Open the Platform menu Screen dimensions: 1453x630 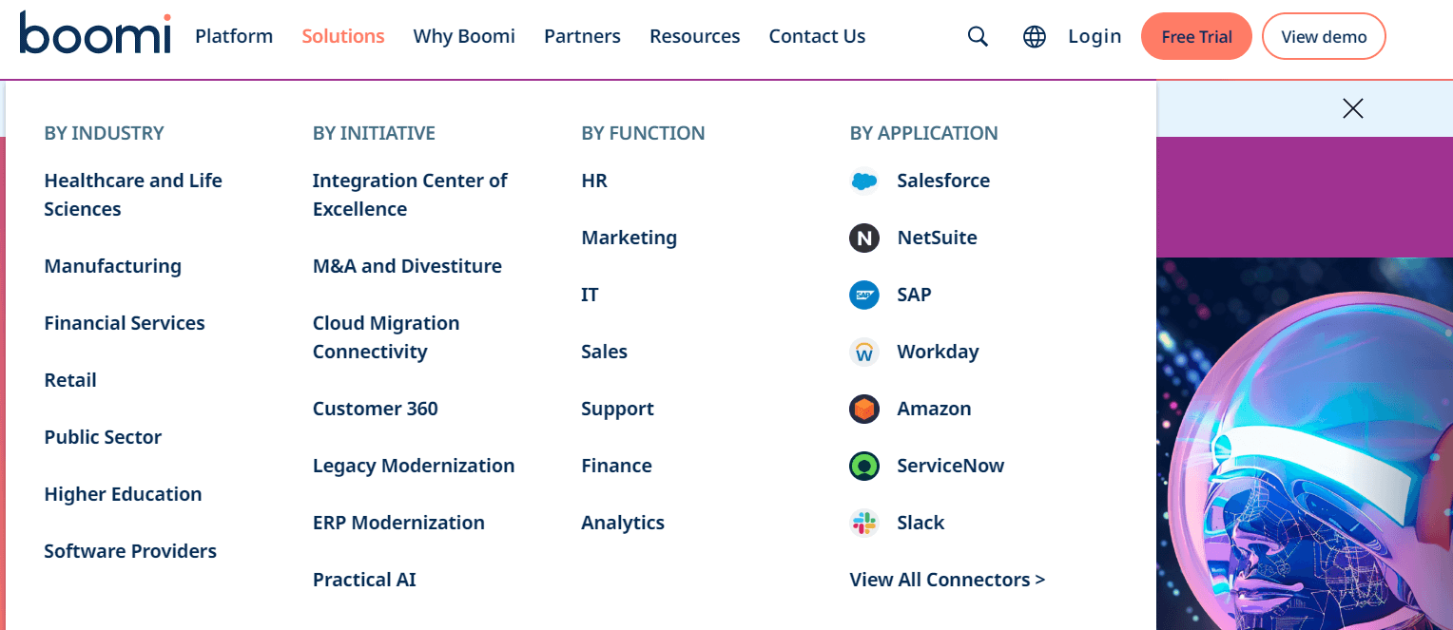tap(234, 36)
